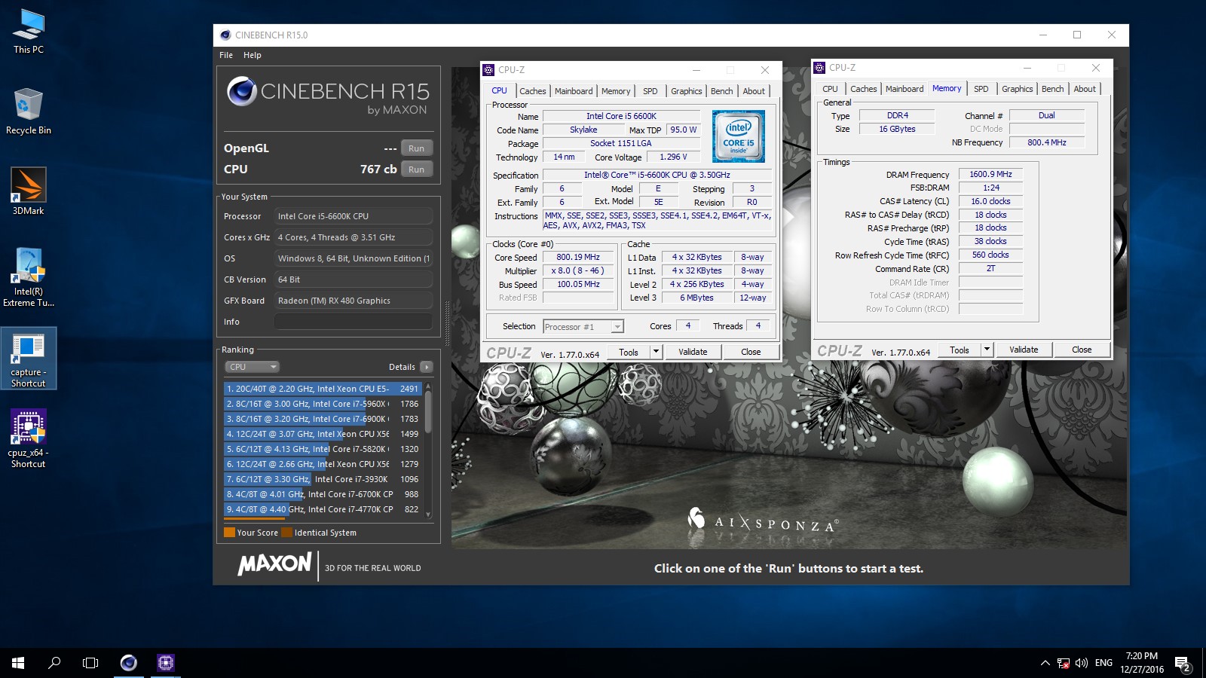The width and height of the screenshot is (1206, 678).
Task: Run the OpenGL benchmark
Action: coord(417,148)
